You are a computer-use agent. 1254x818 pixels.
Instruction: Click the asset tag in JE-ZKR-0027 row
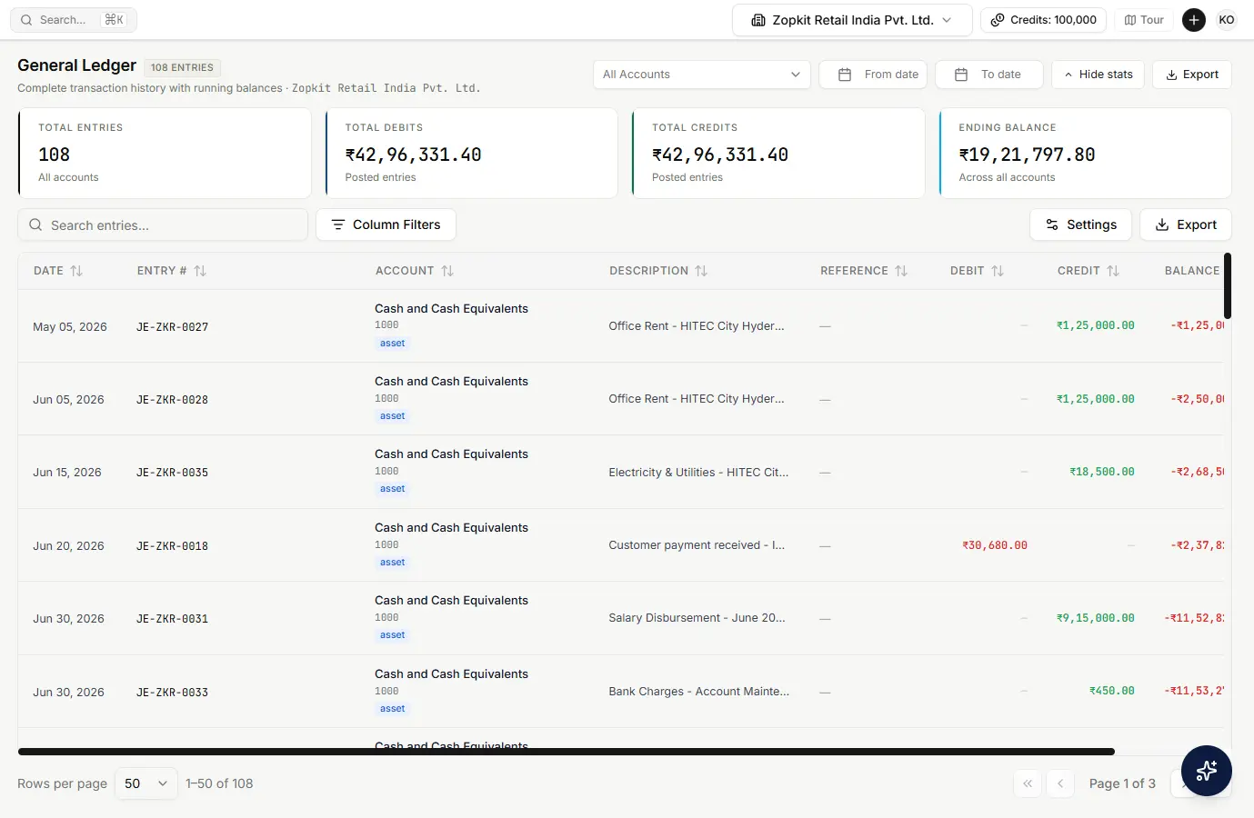coord(393,344)
